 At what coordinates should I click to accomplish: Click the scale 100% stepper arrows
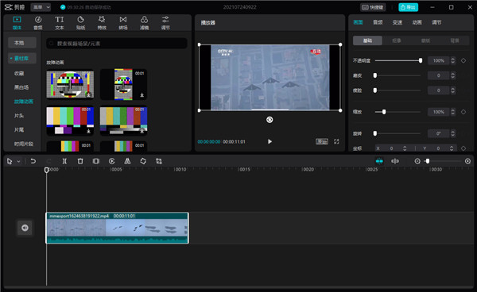click(x=453, y=112)
